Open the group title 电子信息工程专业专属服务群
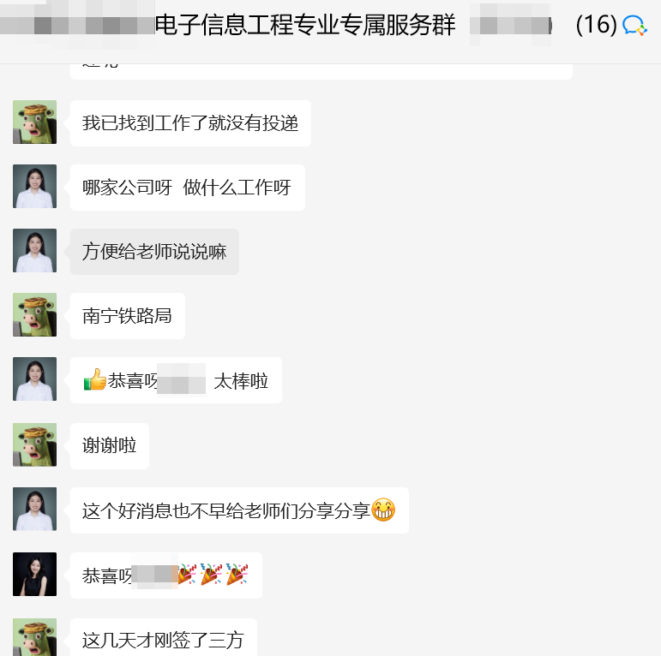 tap(305, 25)
